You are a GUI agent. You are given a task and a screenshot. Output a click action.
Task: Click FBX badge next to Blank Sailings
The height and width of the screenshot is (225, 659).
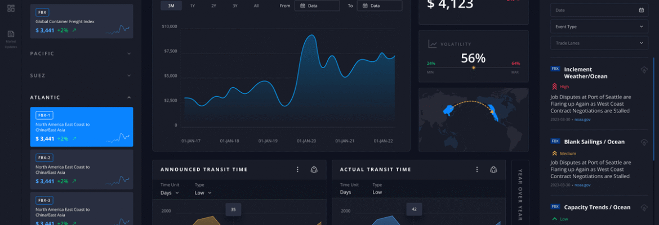[555, 141]
